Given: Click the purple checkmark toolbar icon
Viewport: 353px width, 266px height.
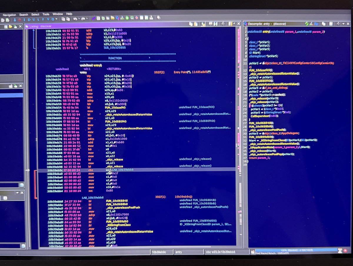Looking at the screenshot, I should (x=93, y=19).
